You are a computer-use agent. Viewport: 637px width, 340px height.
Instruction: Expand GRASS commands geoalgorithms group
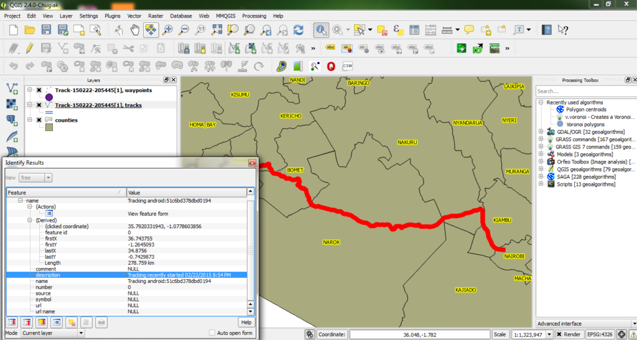point(541,140)
